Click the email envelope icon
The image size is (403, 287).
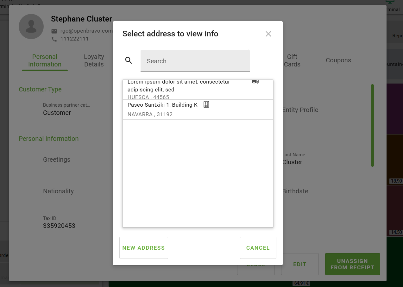coord(54,31)
